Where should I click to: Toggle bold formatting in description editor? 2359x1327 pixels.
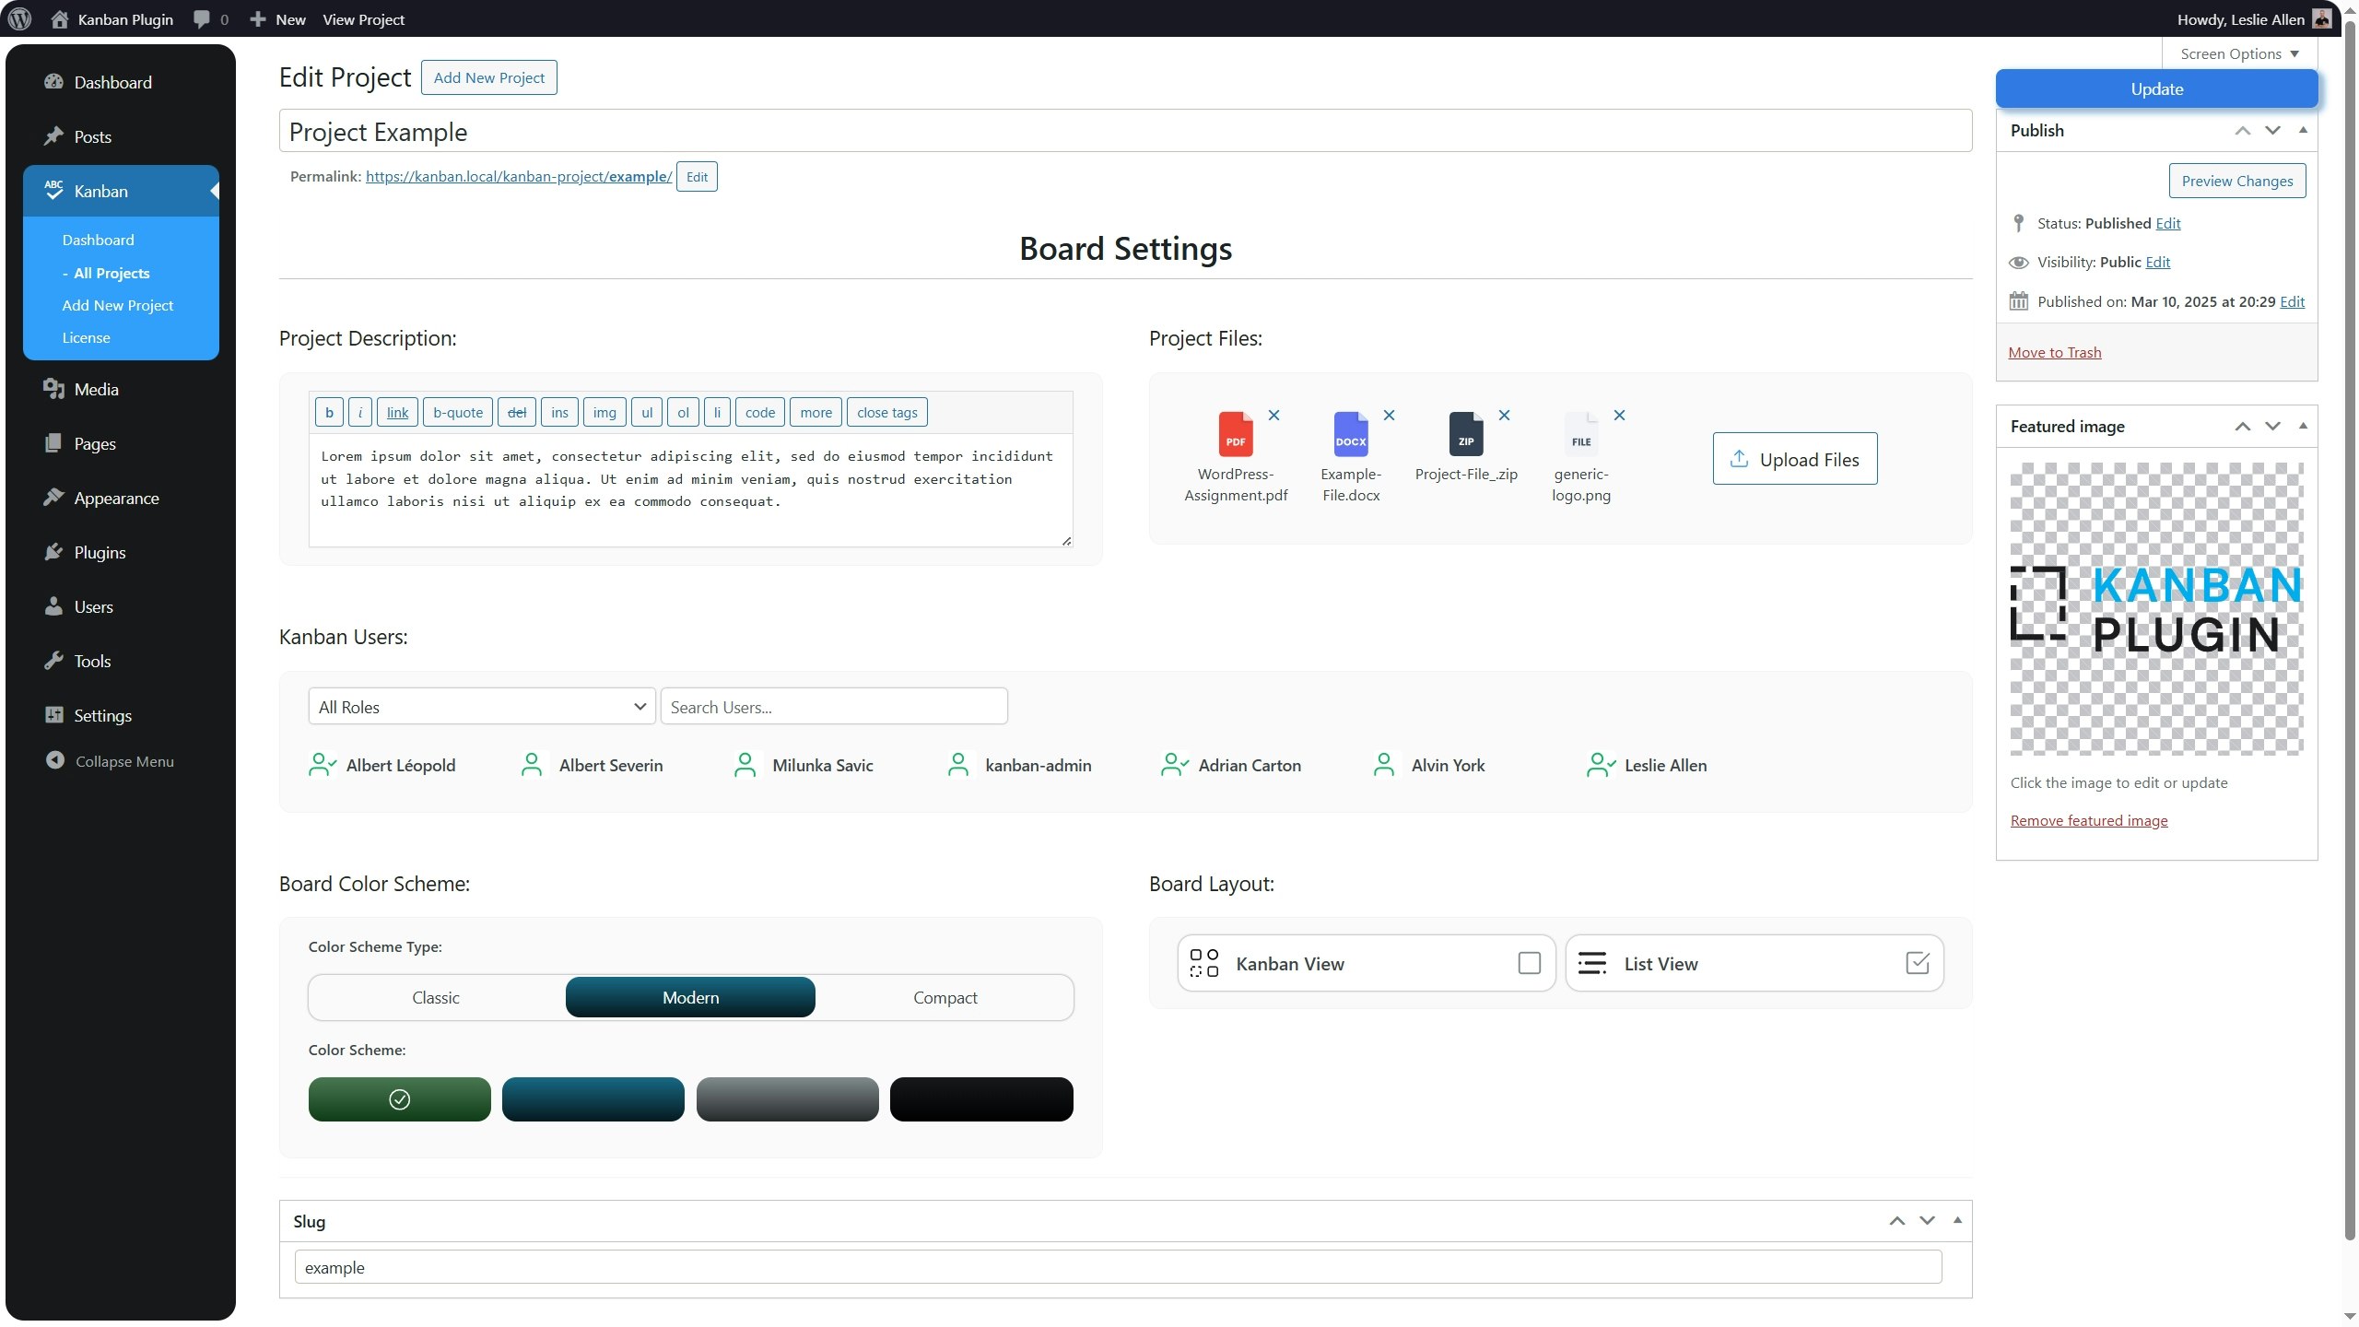click(329, 412)
